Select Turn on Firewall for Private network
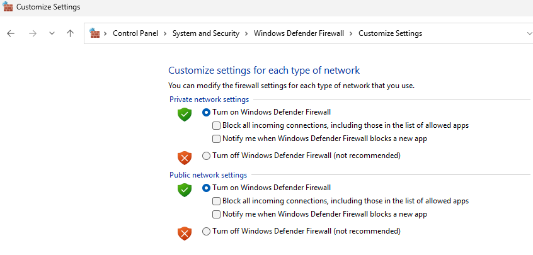 pos(206,112)
